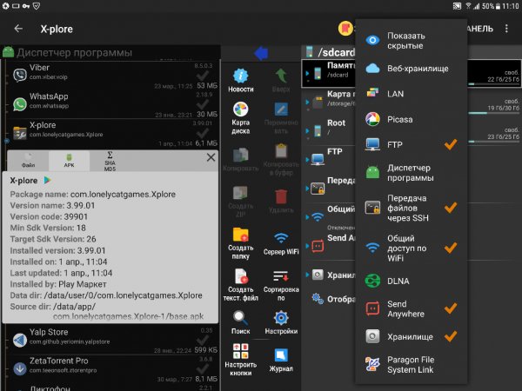Click the ZetaTorrent Pro app icon
This screenshot has width=522, height=391.
(20, 368)
